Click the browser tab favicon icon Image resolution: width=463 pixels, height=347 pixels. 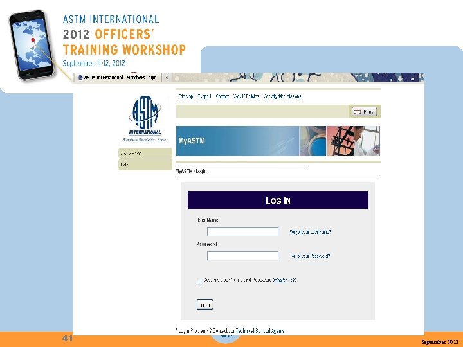[80, 77]
